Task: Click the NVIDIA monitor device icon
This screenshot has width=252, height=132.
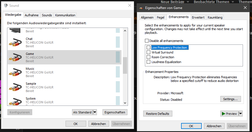Action: click(x=15, y=30)
